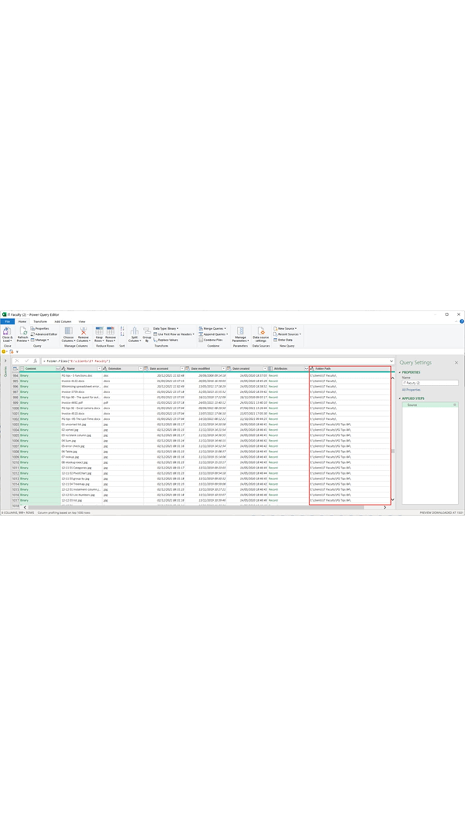Click the query Name input field
Image resolution: width=465 pixels, height=826 pixels.
tap(430, 383)
